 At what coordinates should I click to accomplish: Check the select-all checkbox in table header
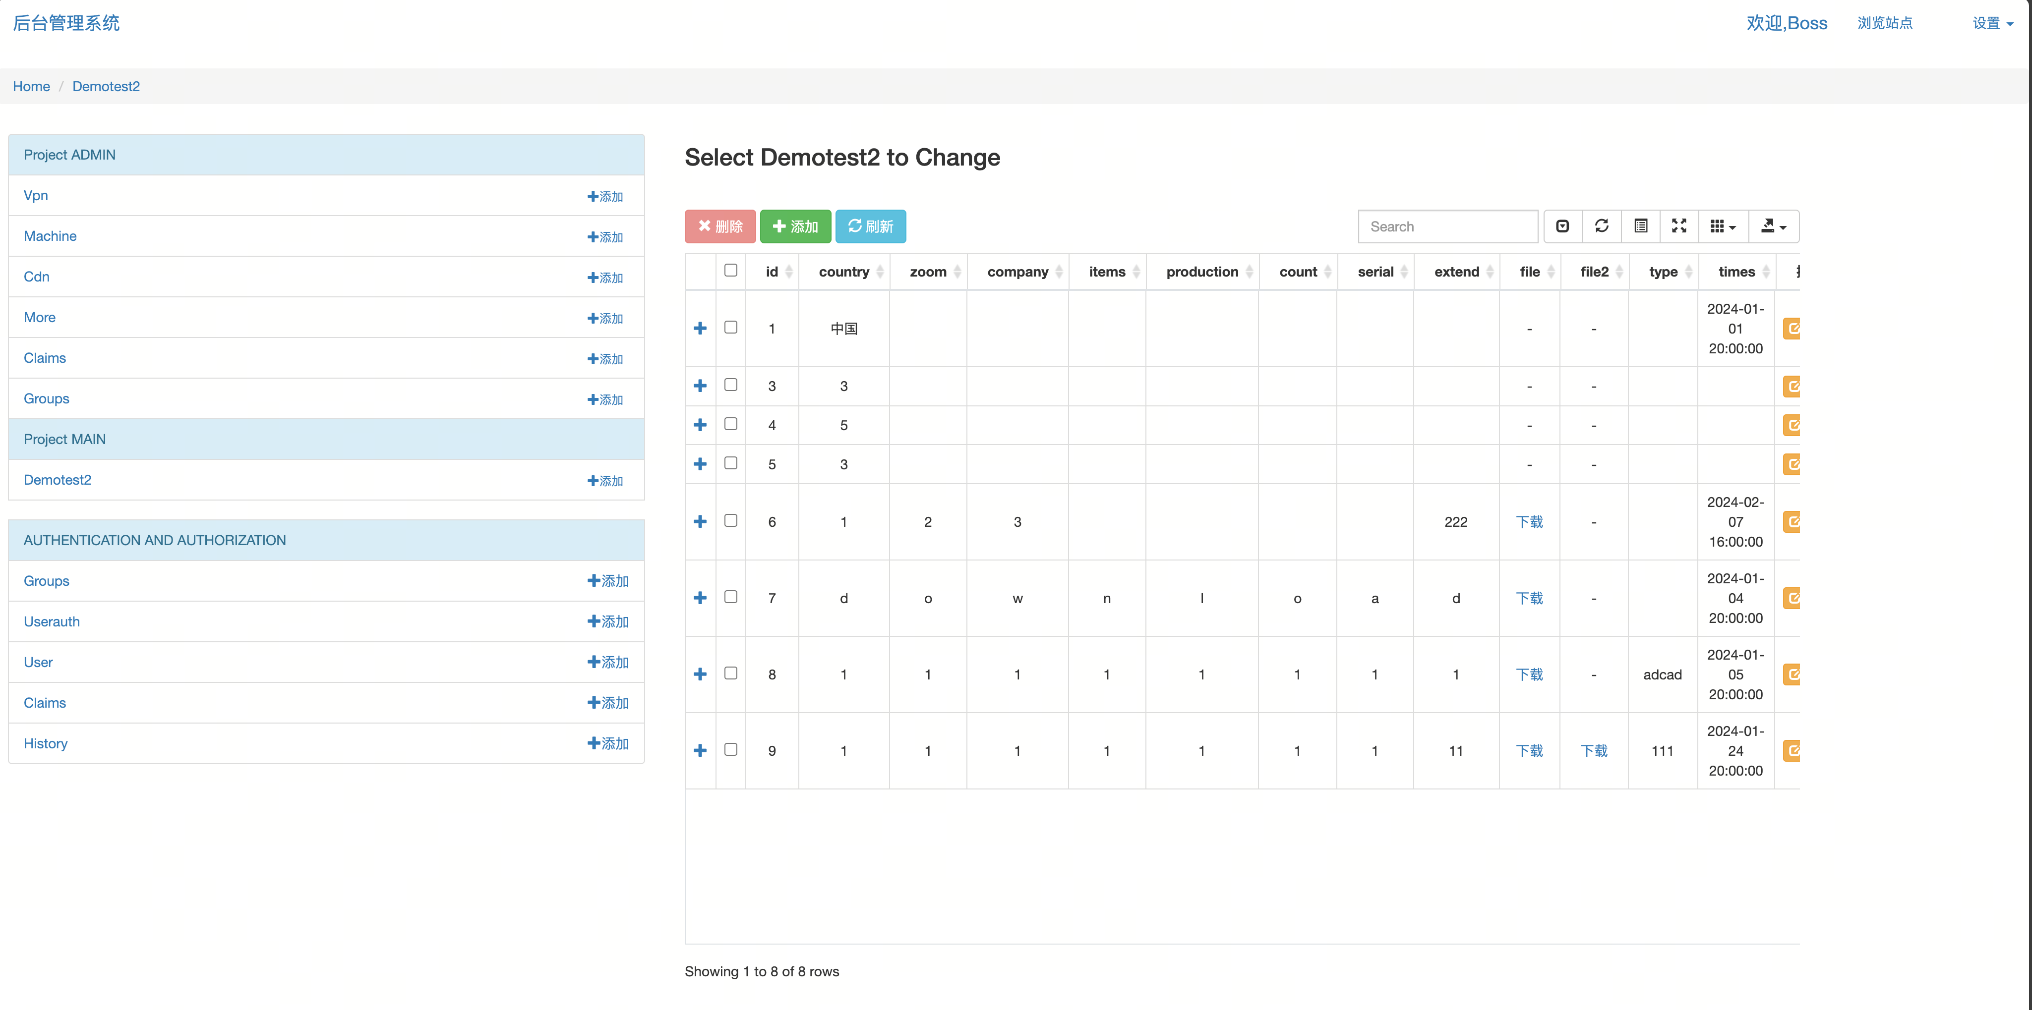pos(730,271)
